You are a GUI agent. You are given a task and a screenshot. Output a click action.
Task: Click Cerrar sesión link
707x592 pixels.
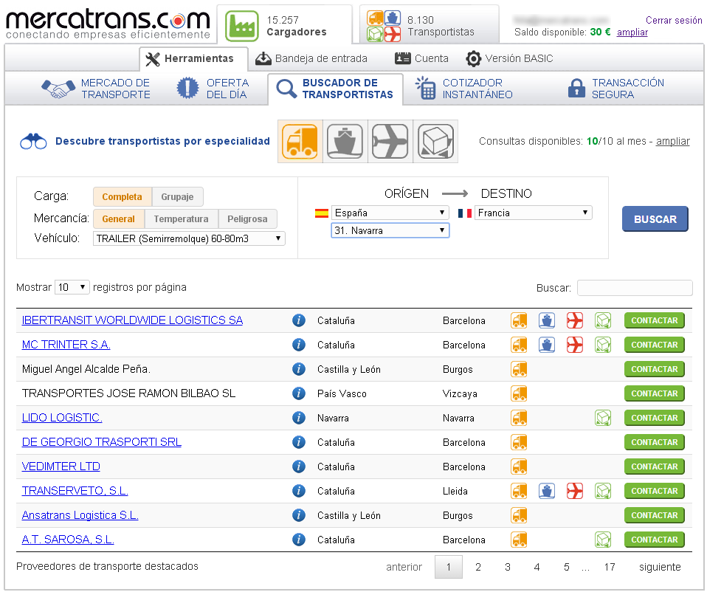point(674,20)
